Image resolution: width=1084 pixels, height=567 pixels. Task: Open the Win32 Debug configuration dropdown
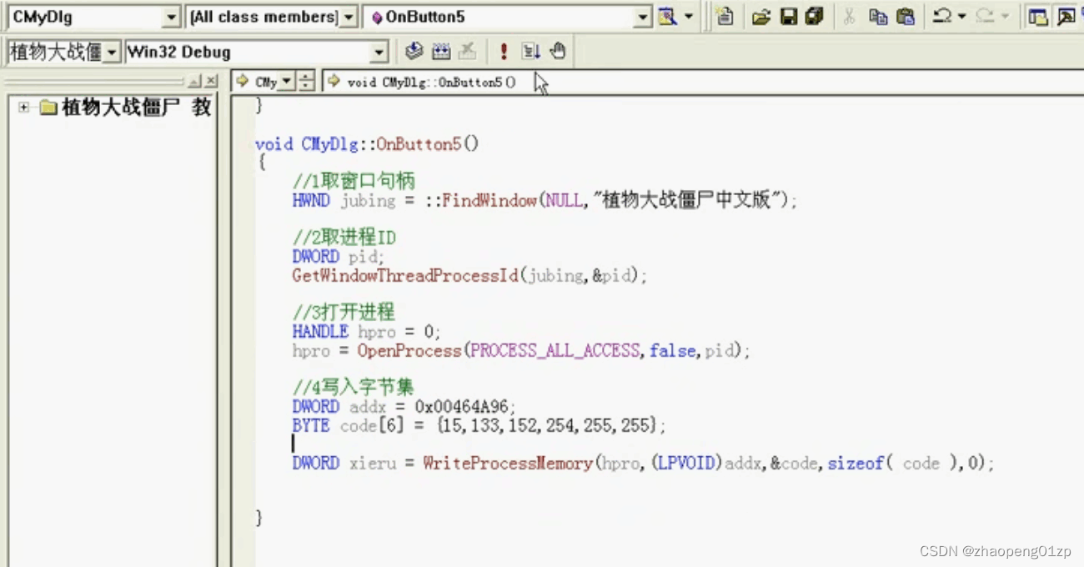coord(380,53)
